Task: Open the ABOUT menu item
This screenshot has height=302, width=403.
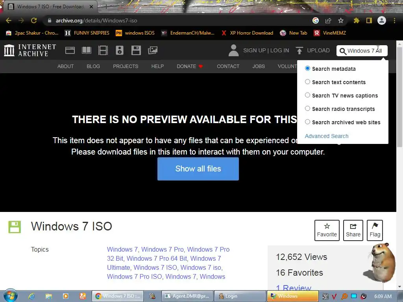Action: (66, 66)
